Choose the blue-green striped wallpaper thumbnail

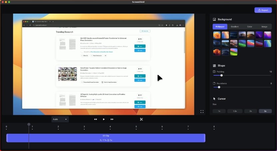click(x=267, y=43)
